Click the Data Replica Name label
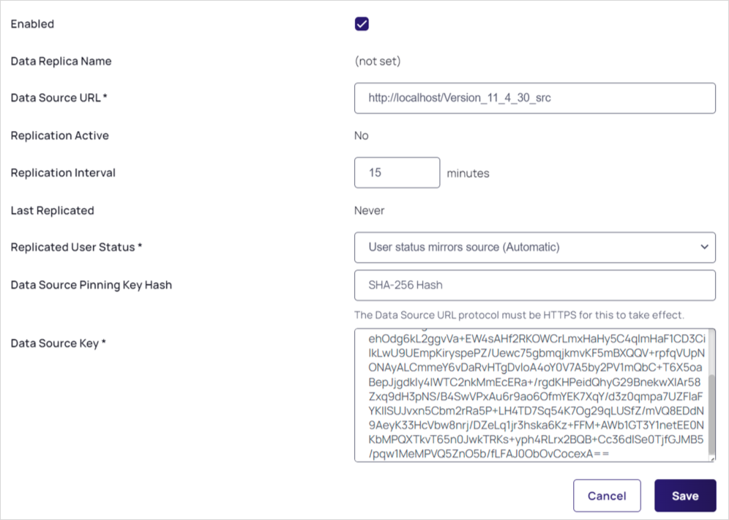Image resolution: width=729 pixels, height=520 pixels. [61, 62]
